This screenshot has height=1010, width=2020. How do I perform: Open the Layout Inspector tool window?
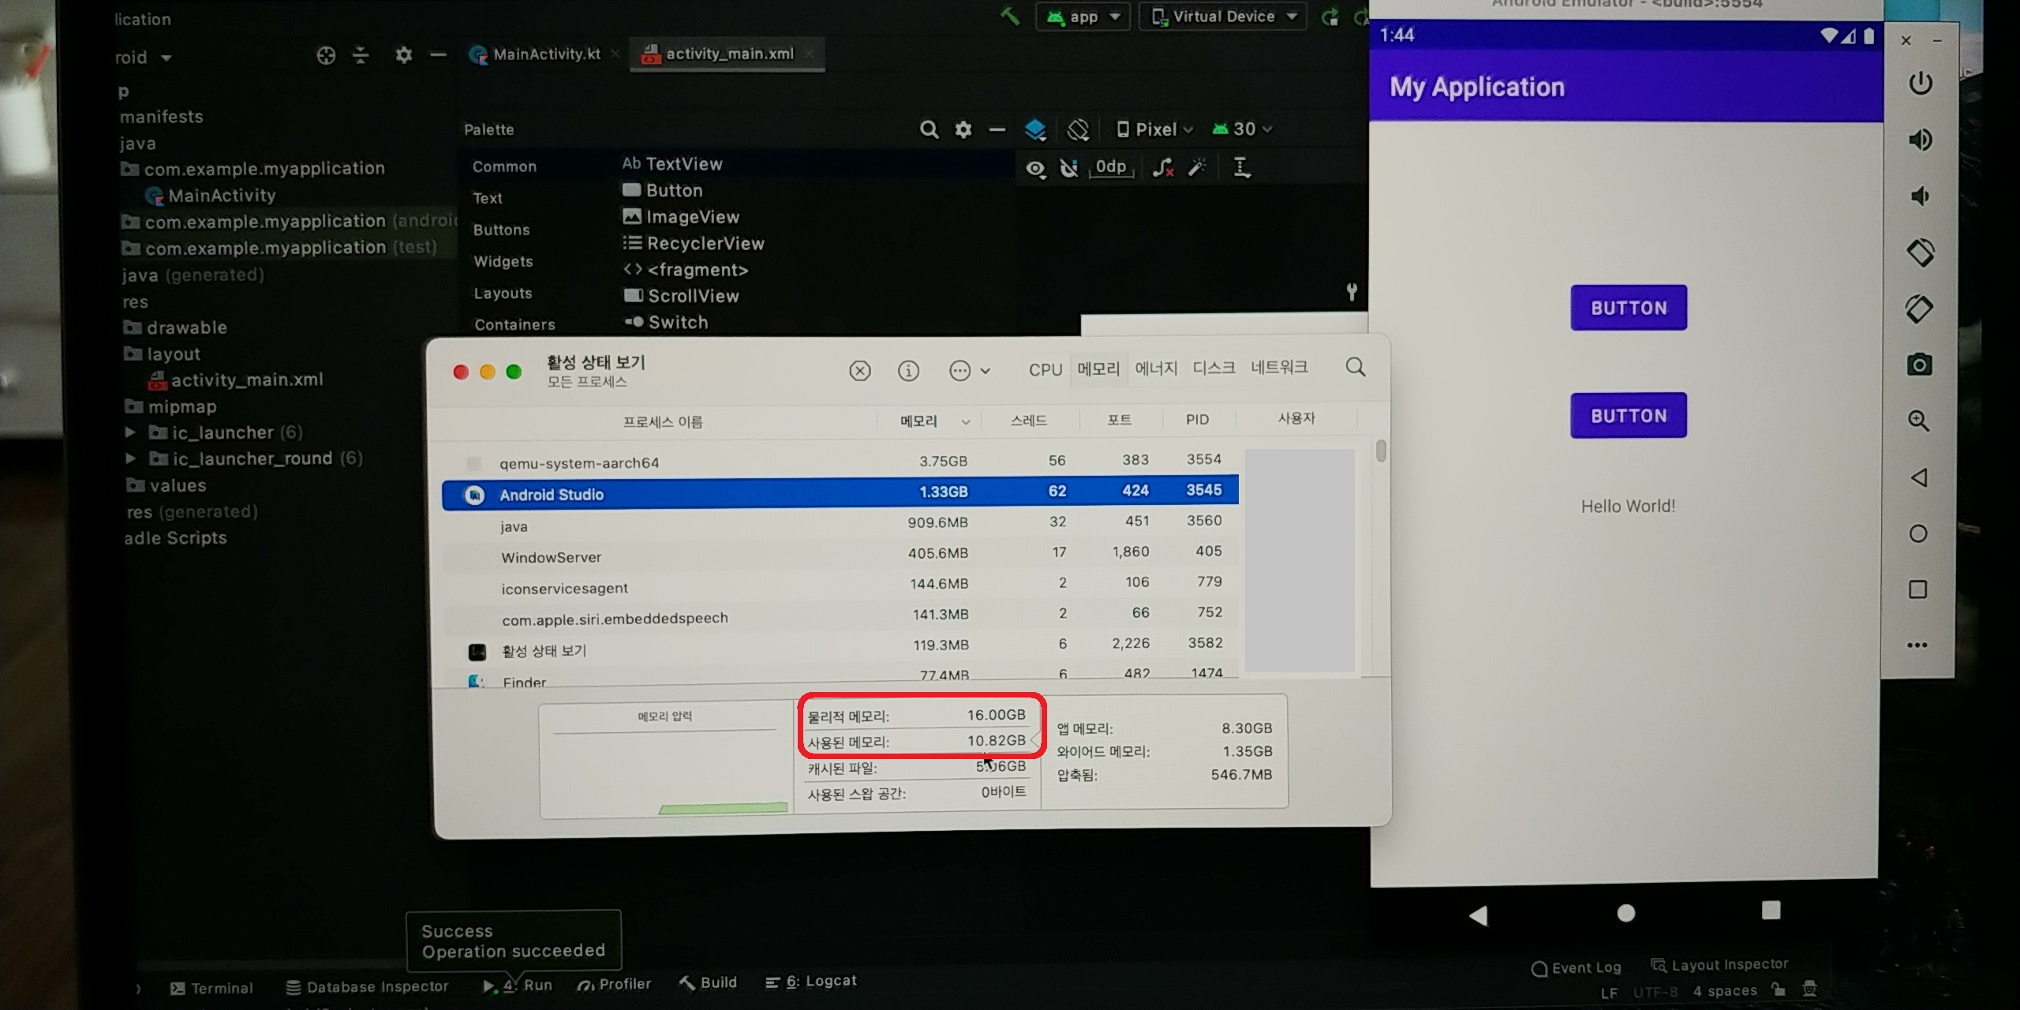pyautogui.click(x=1719, y=965)
